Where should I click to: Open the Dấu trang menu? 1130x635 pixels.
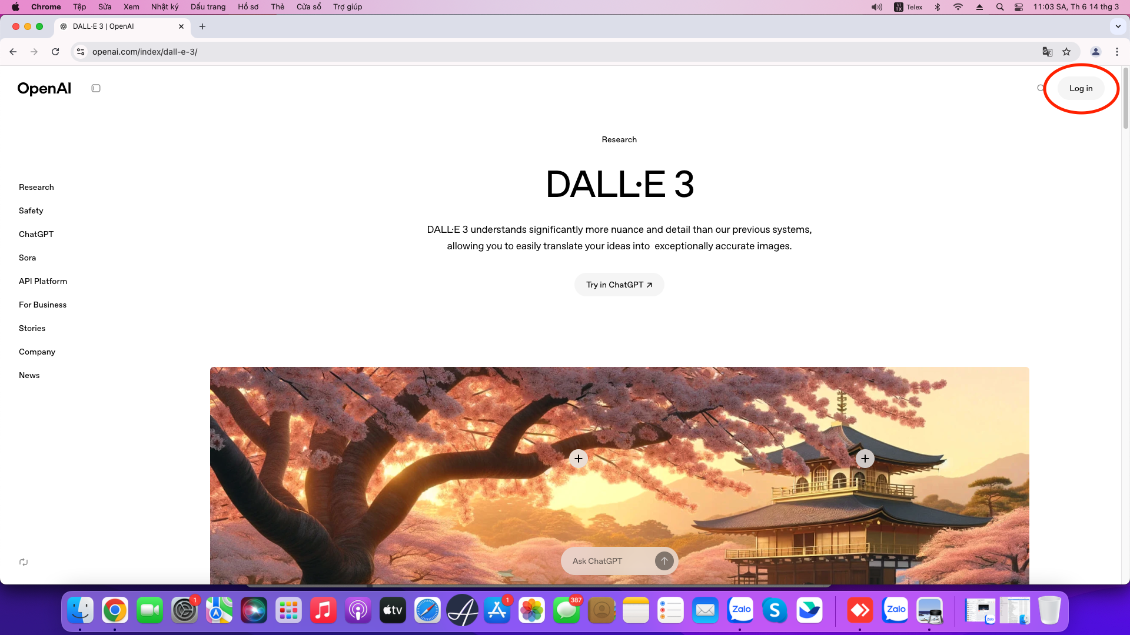click(208, 7)
